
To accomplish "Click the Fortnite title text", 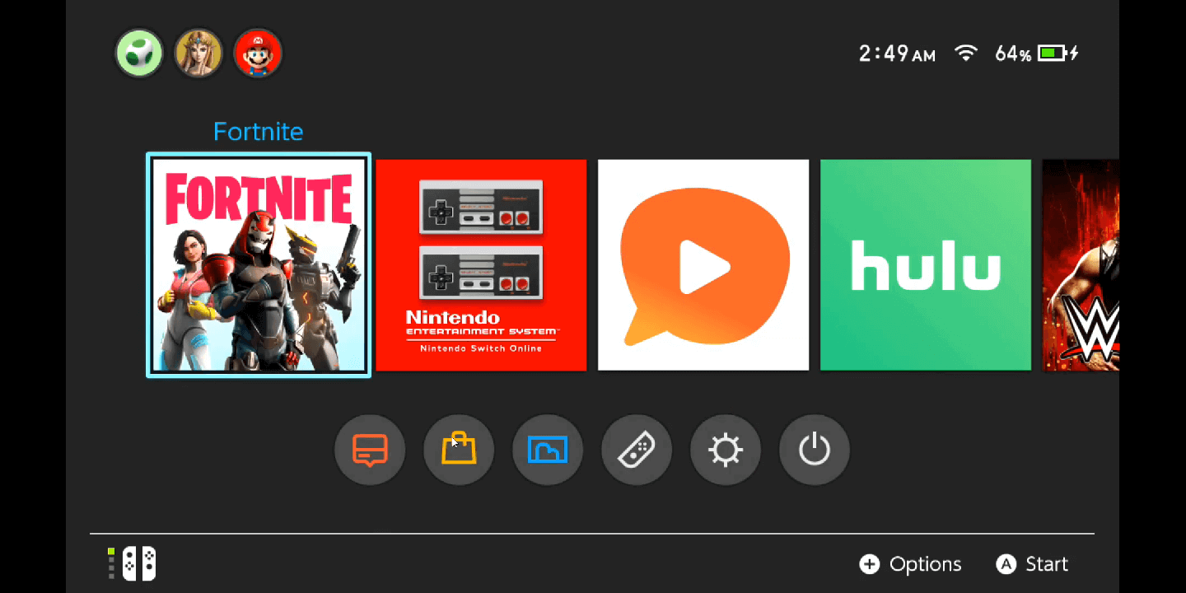I will (x=259, y=132).
